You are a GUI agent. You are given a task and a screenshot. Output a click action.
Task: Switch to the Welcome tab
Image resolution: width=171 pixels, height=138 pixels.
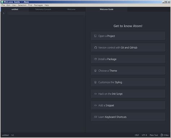[71, 9]
